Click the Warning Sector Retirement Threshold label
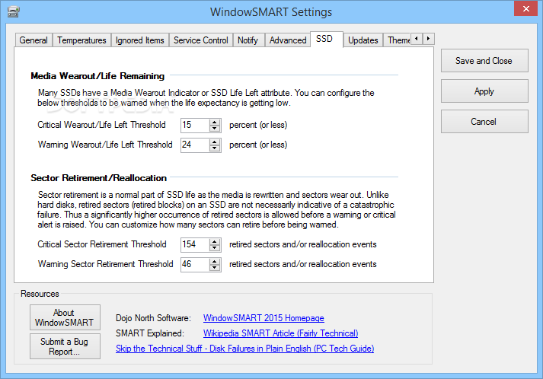The height and width of the screenshot is (379, 543). click(105, 264)
